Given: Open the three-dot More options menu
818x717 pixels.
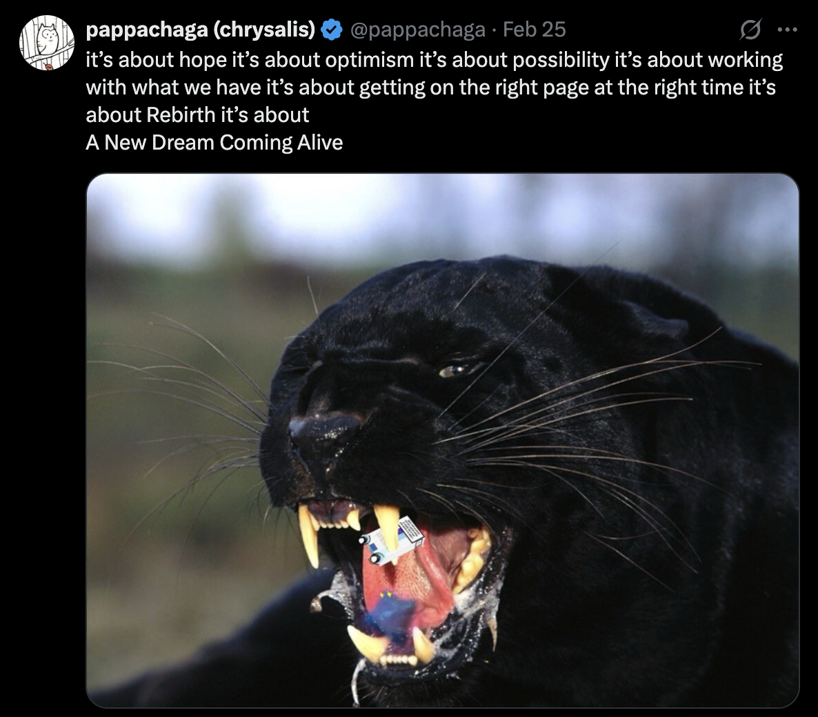Looking at the screenshot, I should click(787, 30).
